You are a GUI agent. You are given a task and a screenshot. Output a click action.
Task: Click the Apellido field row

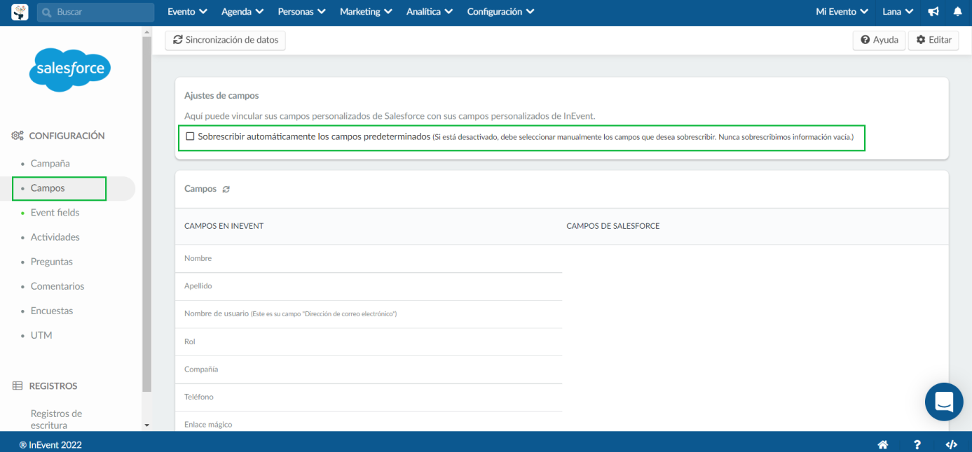pos(369,286)
